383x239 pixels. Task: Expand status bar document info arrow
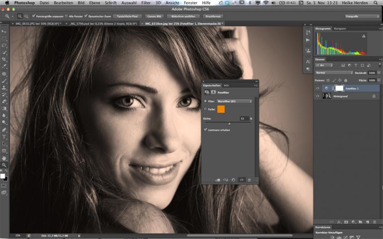(x=79, y=236)
